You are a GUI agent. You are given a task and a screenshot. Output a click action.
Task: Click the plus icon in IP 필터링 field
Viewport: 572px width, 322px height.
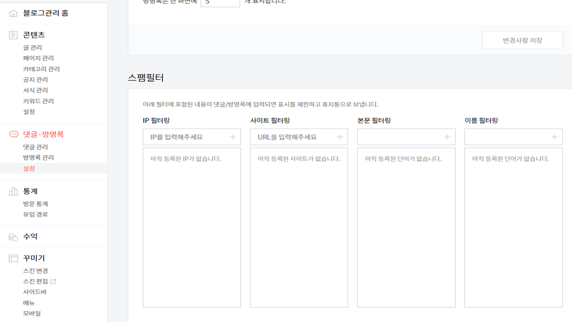233,137
